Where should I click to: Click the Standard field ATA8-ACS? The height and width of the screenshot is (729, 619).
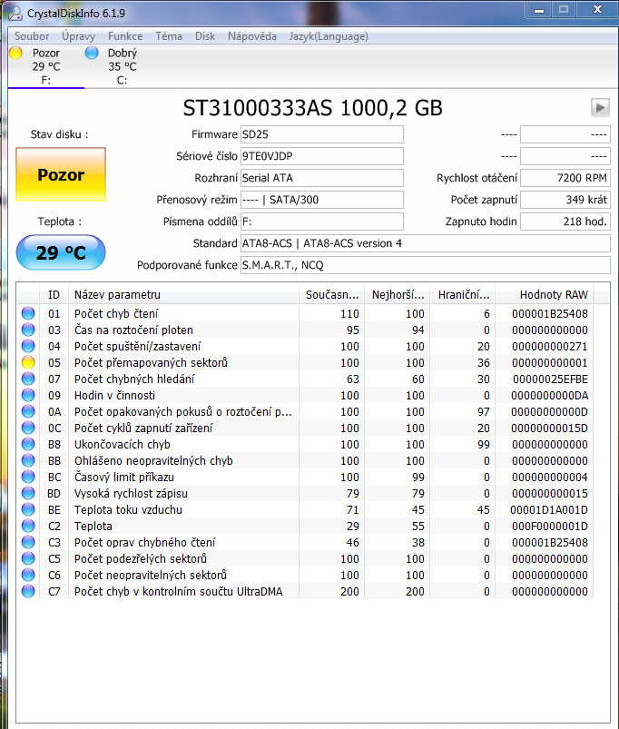(x=425, y=243)
